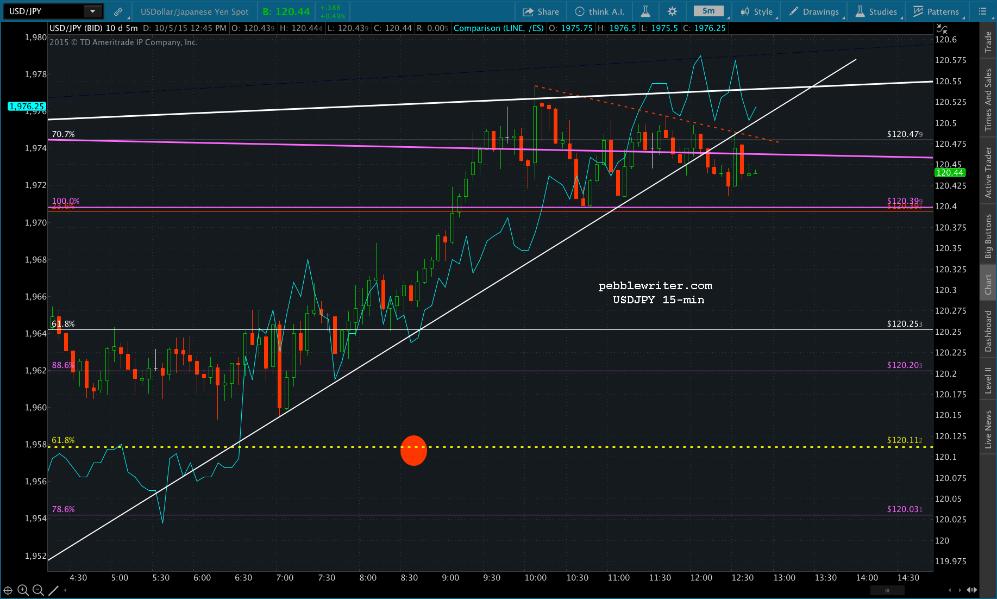The image size is (997, 599).
Task: Click the scroll left arrow near bottom right
Action: (x=950, y=590)
